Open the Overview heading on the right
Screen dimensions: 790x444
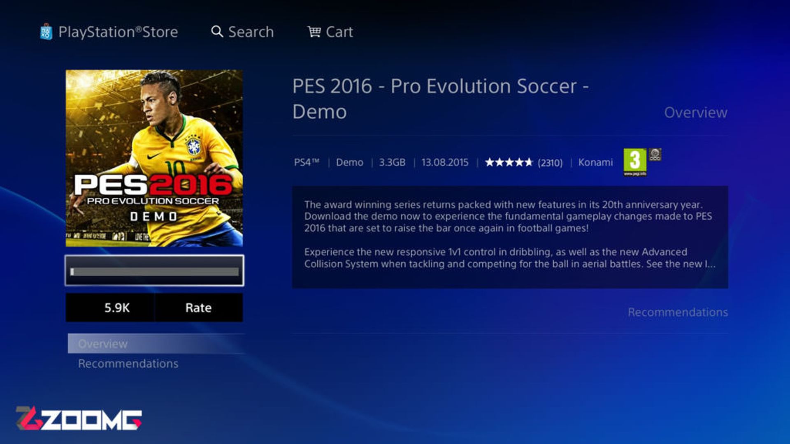click(695, 113)
